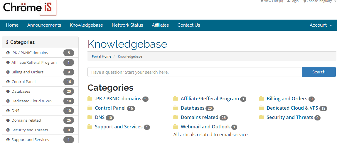Open the Domains related category link
This screenshot has width=337, height=143.
point(199,117)
